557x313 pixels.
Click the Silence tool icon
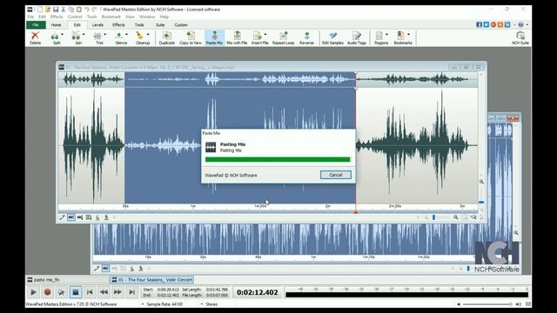[120, 37]
